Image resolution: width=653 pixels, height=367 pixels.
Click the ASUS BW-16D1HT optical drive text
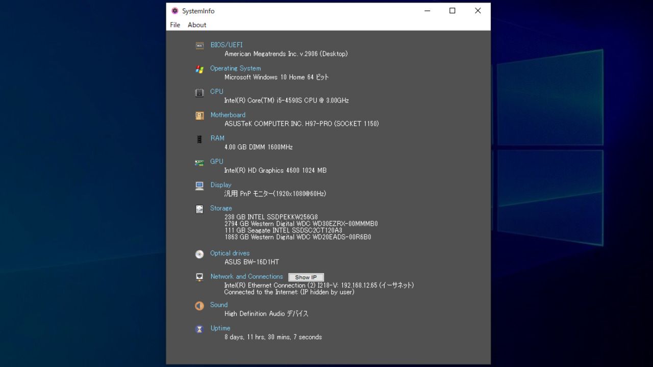(x=252, y=262)
